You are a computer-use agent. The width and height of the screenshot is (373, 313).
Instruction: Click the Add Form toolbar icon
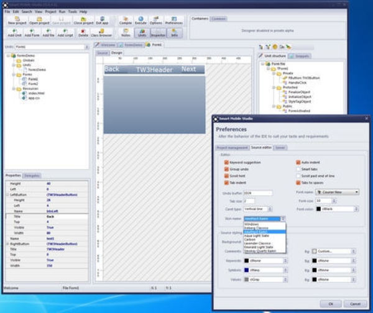pos(32,33)
